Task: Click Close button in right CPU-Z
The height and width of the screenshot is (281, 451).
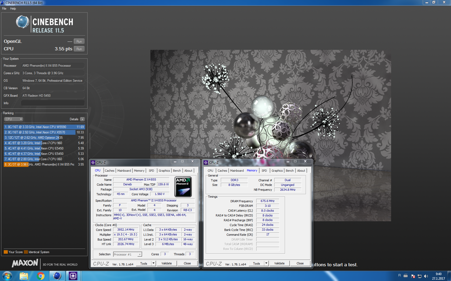Action: click(300, 263)
